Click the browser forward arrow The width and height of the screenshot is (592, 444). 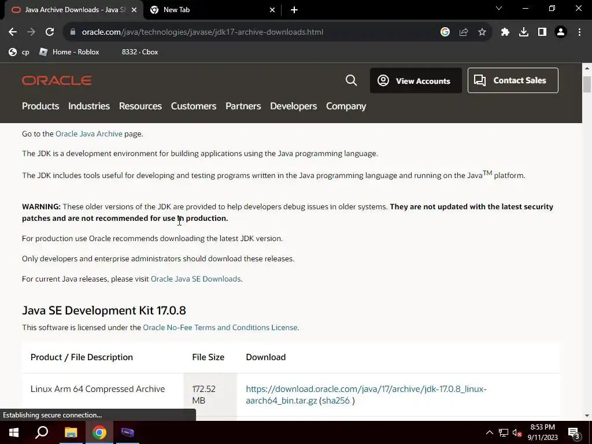click(31, 32)
